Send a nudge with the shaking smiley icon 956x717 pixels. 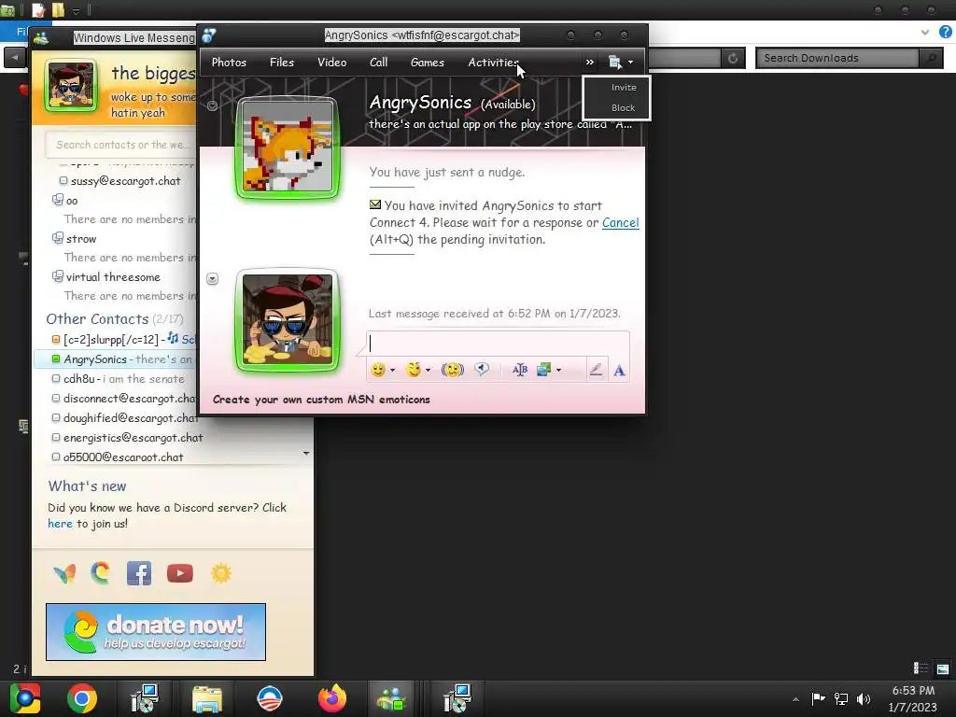click(x=453, y=370)
